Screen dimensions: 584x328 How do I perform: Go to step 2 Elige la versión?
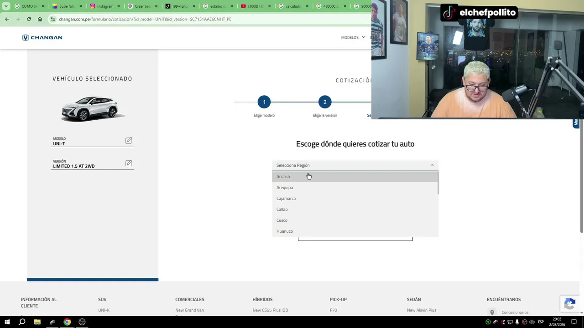[325, 102]
